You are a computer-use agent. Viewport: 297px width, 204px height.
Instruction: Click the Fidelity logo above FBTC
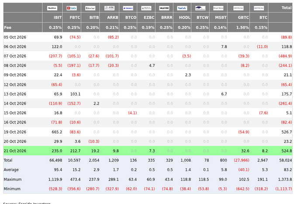pyautogui.click(x=72, y=8)
